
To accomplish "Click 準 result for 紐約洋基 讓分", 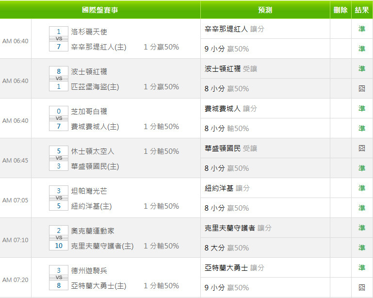I will (x=362, y=188).
